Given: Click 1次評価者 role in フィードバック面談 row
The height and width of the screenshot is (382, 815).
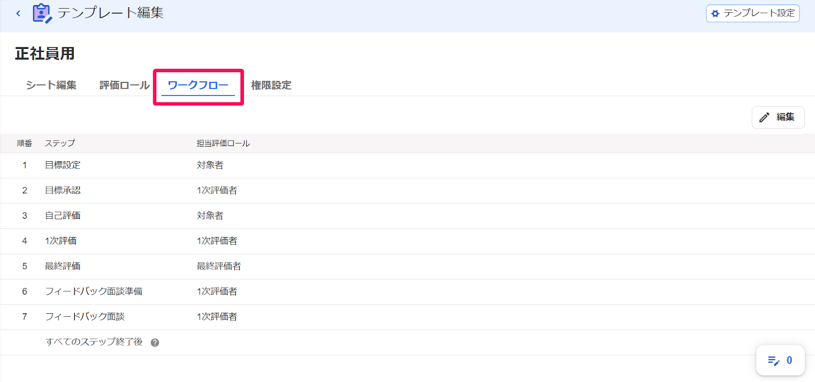Looking at the screenshot, I should pyautogui.click(x=217, y=317).
